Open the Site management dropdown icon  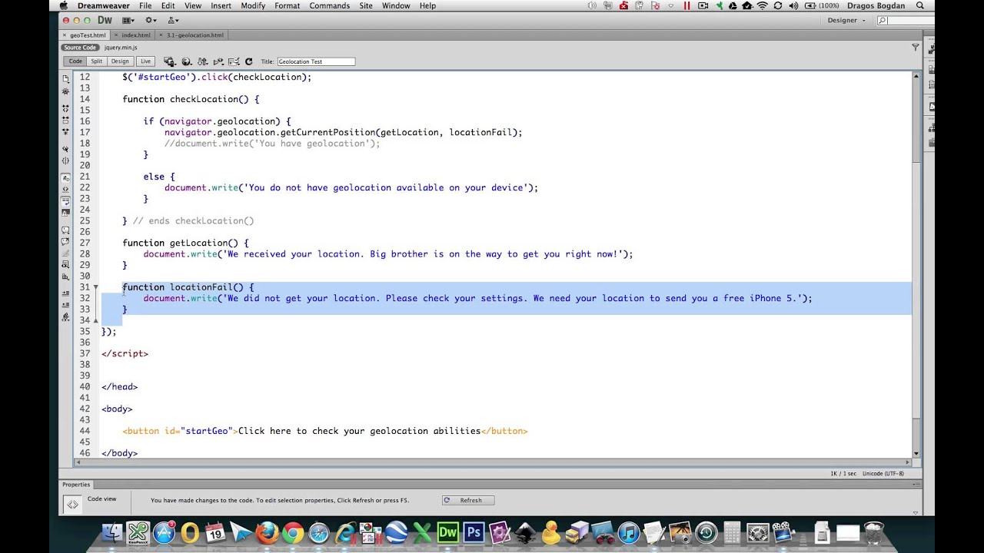(x=173, y=20)
